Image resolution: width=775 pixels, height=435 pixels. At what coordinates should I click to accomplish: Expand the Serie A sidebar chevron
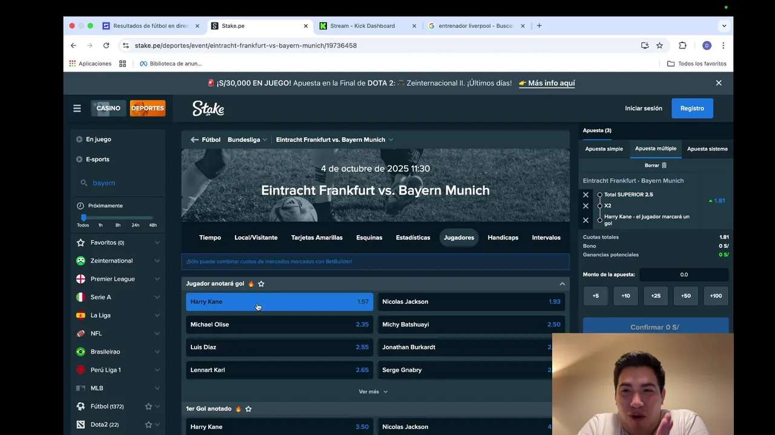(x=157, y=297)
